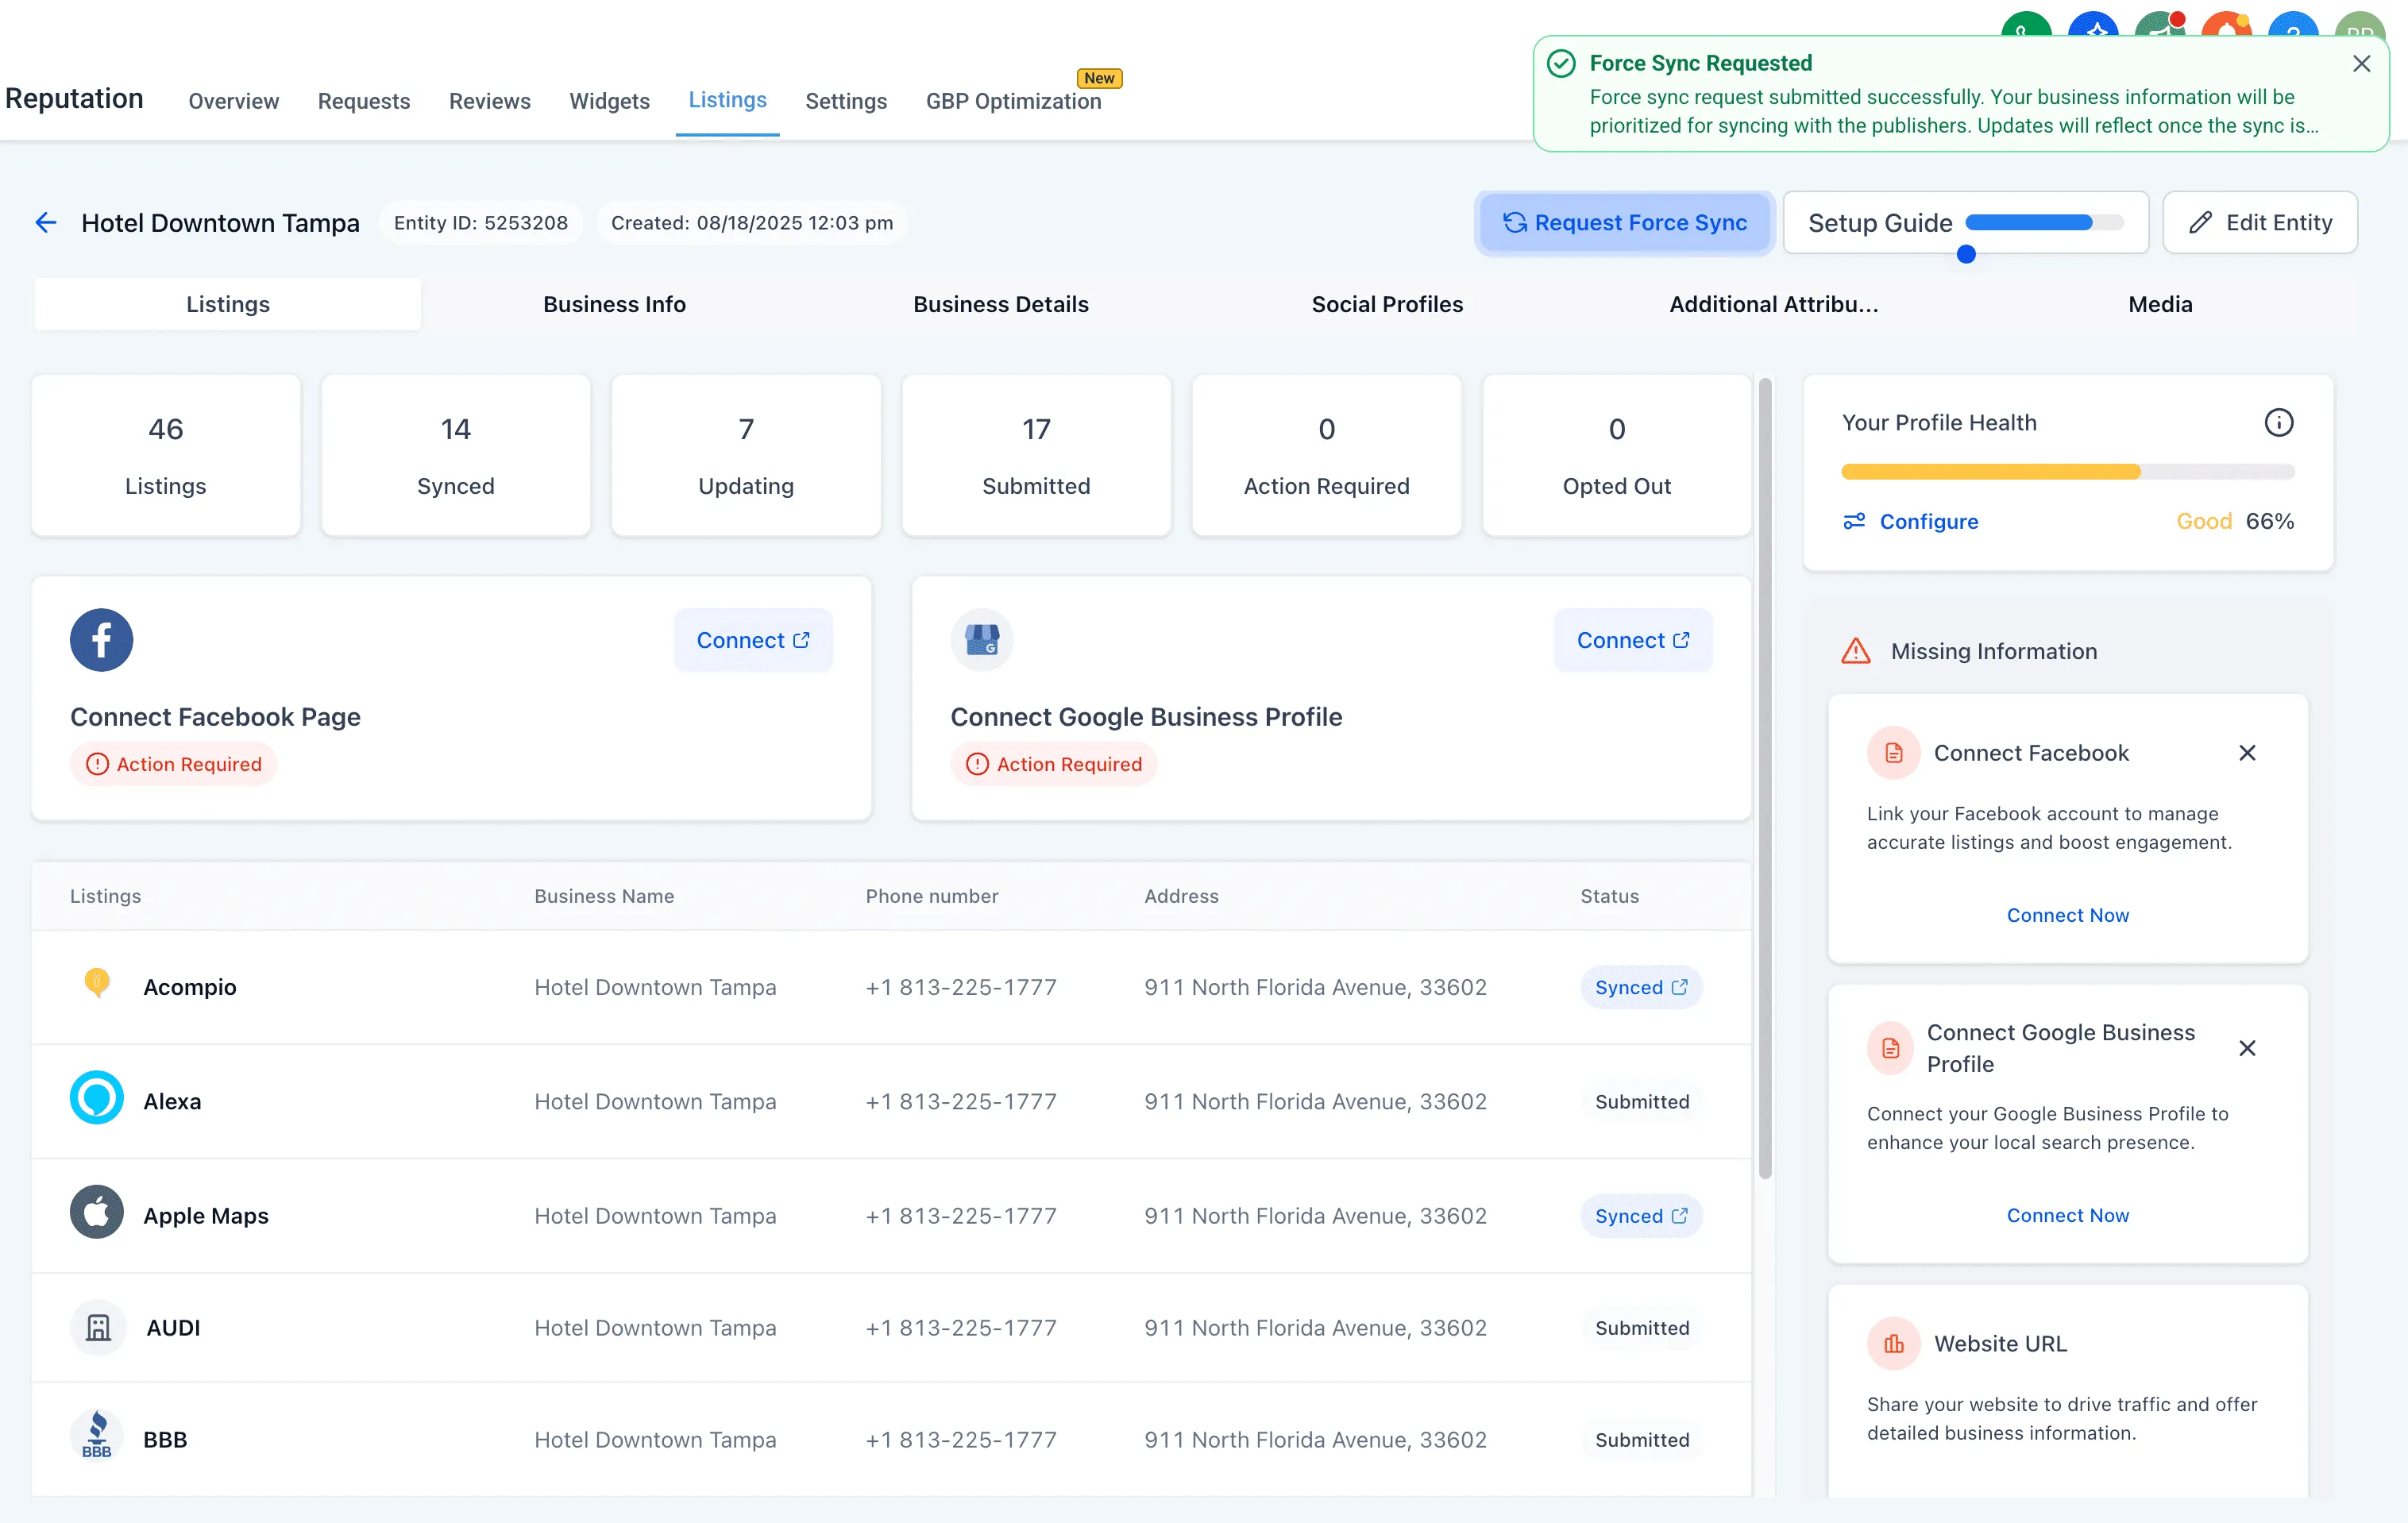The width and height of the screenshot is (2408, 1523).
Task: Open the Profile Health info icon
Action: pyautogui.click(x=2278, y=423)
